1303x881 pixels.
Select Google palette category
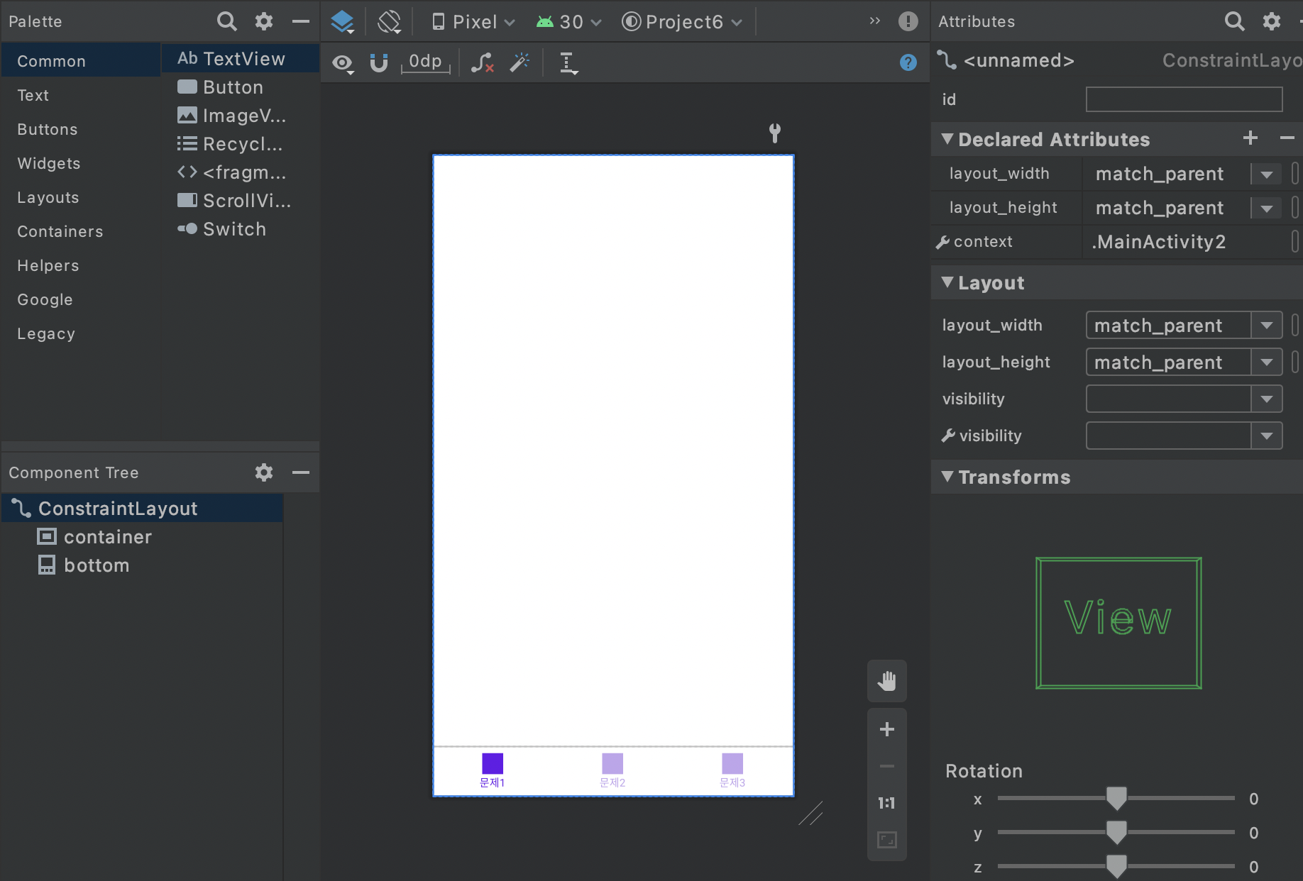click(x=81, y=299)
